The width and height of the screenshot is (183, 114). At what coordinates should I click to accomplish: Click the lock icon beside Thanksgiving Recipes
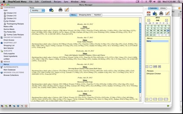pyautogui.click(x=5, y=24)
